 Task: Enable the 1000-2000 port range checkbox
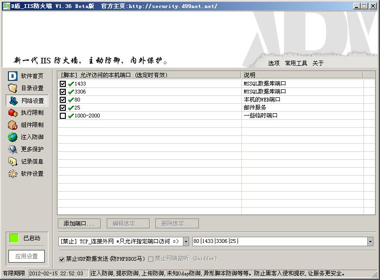click(x=63, y=116)
